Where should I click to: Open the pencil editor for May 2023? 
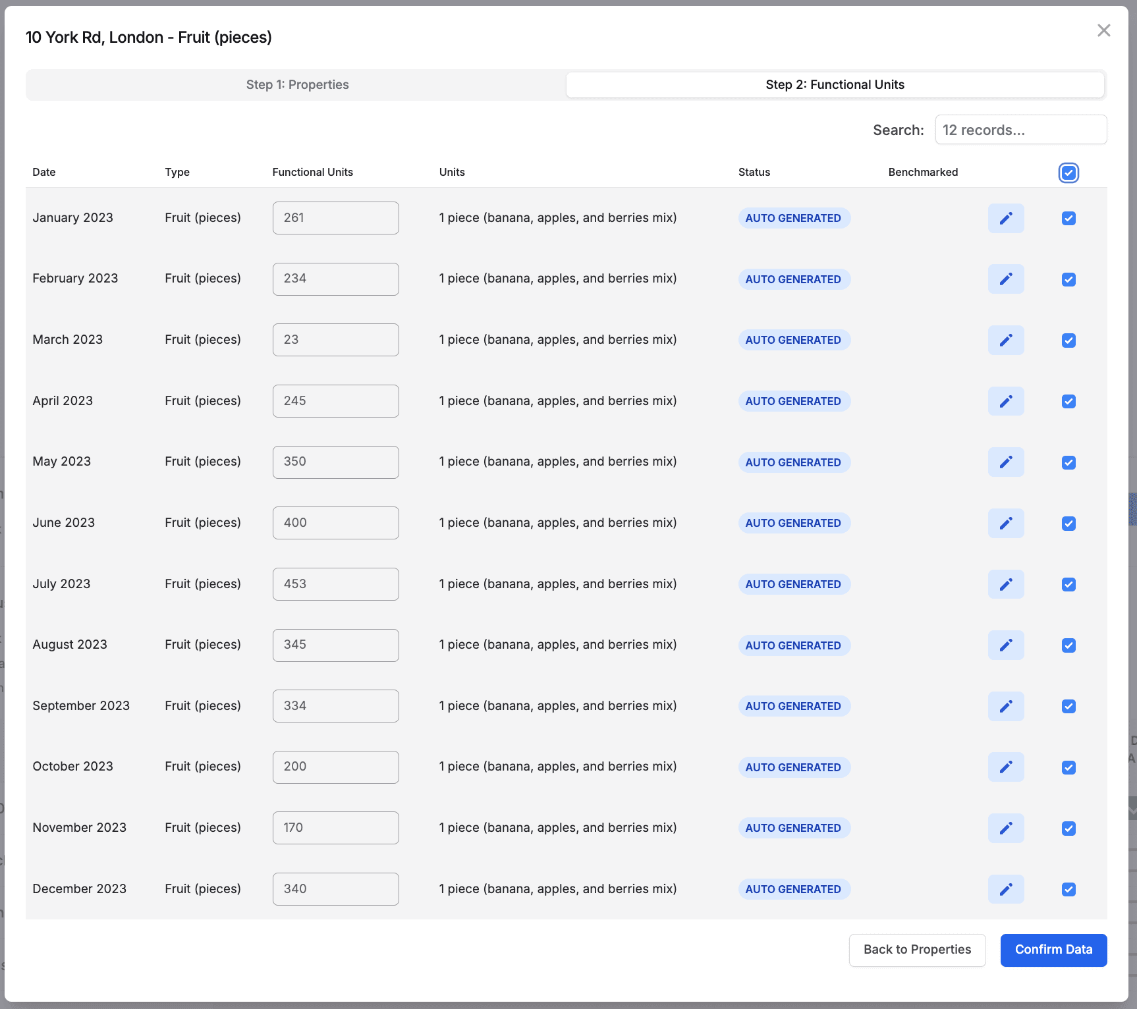coord(1005,462)
